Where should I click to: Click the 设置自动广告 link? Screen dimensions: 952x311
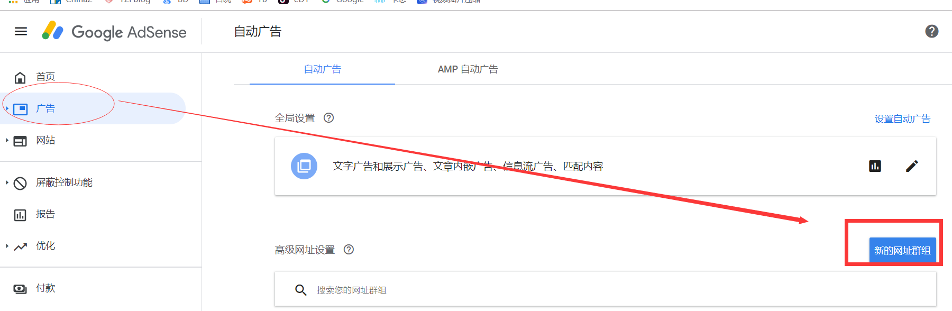(902, 119)
